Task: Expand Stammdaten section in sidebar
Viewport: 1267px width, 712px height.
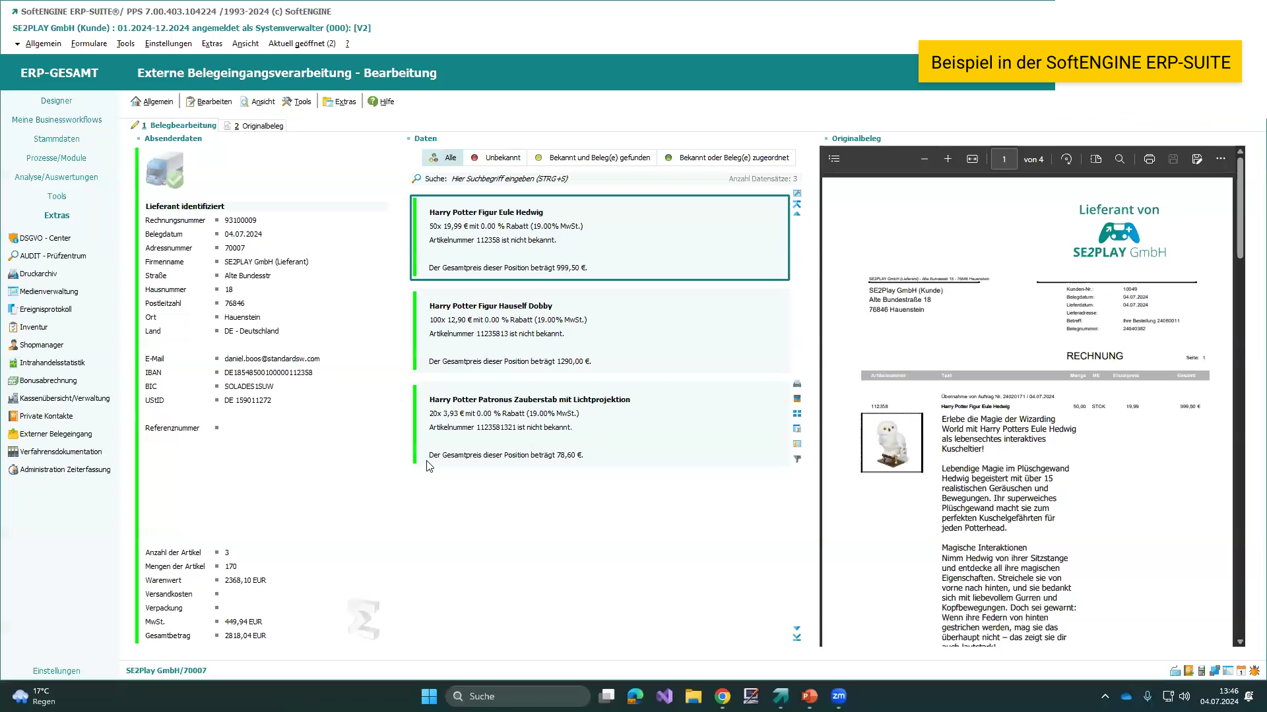Action: (x=56, y=139)
